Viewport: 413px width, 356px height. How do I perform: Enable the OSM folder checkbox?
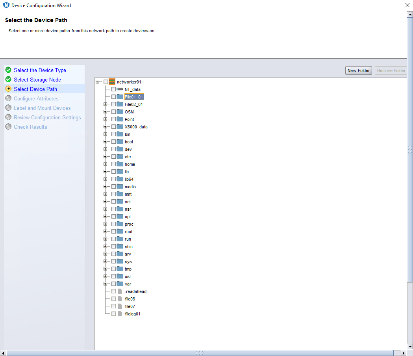coord(113,112)
